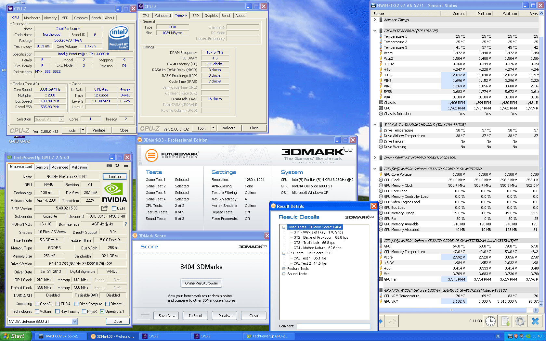Image resolution: width=546 pixels, height=341 pixels.
Task: Open the GPU-Z hamburger menu
Action: pos(126,166)
